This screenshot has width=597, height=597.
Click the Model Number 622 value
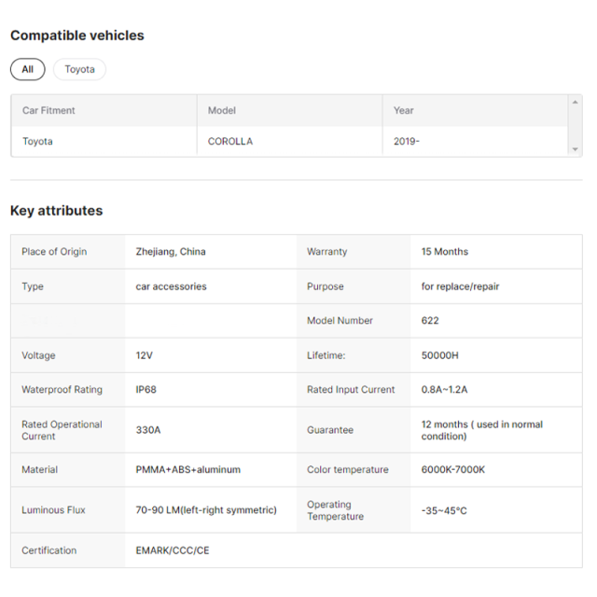(430, 321)
